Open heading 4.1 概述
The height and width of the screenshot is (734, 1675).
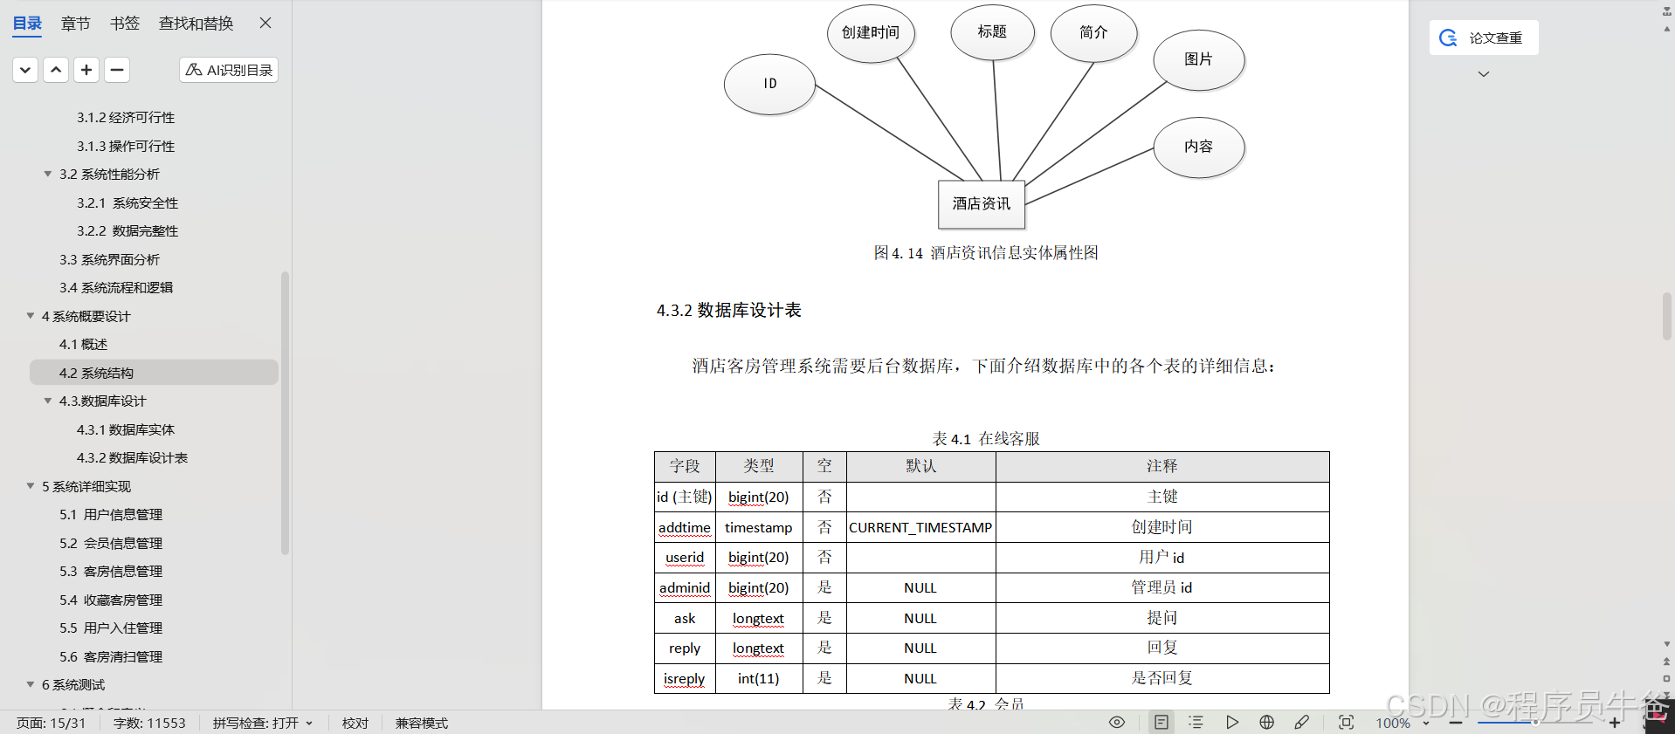click(83, 344)
